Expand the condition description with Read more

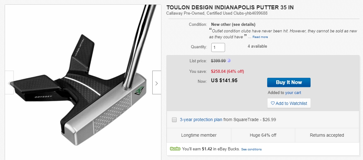coord(260,37)
